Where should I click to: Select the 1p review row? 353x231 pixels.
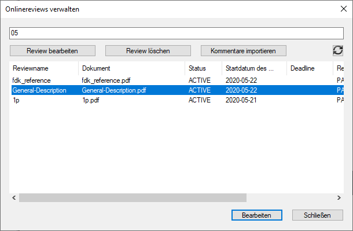(178, 100)
